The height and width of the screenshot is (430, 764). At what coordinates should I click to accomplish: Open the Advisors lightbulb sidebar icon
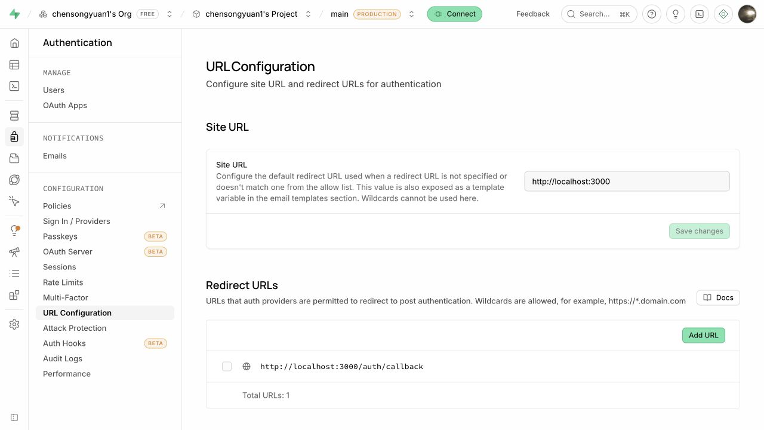point(14,231)
